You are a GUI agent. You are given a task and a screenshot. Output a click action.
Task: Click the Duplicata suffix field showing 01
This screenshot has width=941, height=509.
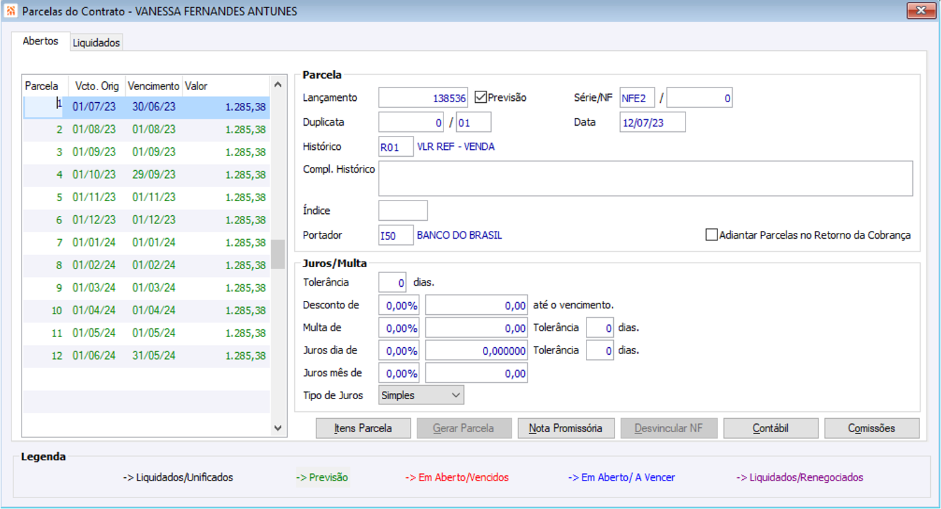pyautogui.click(x=474, y=122)
